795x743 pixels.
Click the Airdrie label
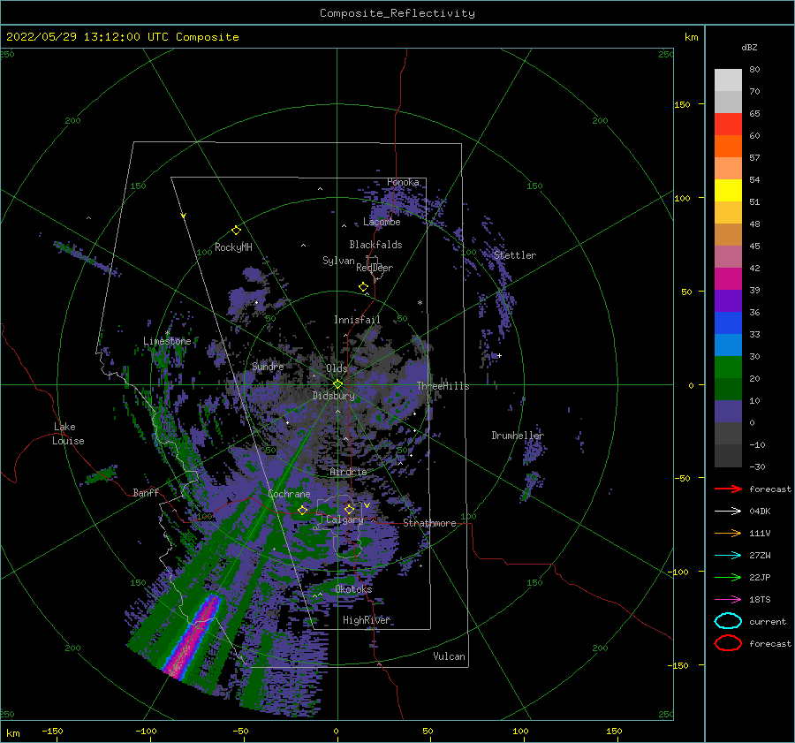click(348, 472)
